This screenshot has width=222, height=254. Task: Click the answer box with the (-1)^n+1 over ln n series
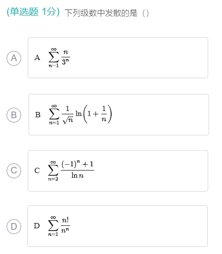click(118, 171)
